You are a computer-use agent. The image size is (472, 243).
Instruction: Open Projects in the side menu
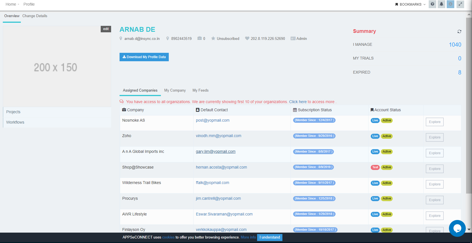(x=57, y=112)
